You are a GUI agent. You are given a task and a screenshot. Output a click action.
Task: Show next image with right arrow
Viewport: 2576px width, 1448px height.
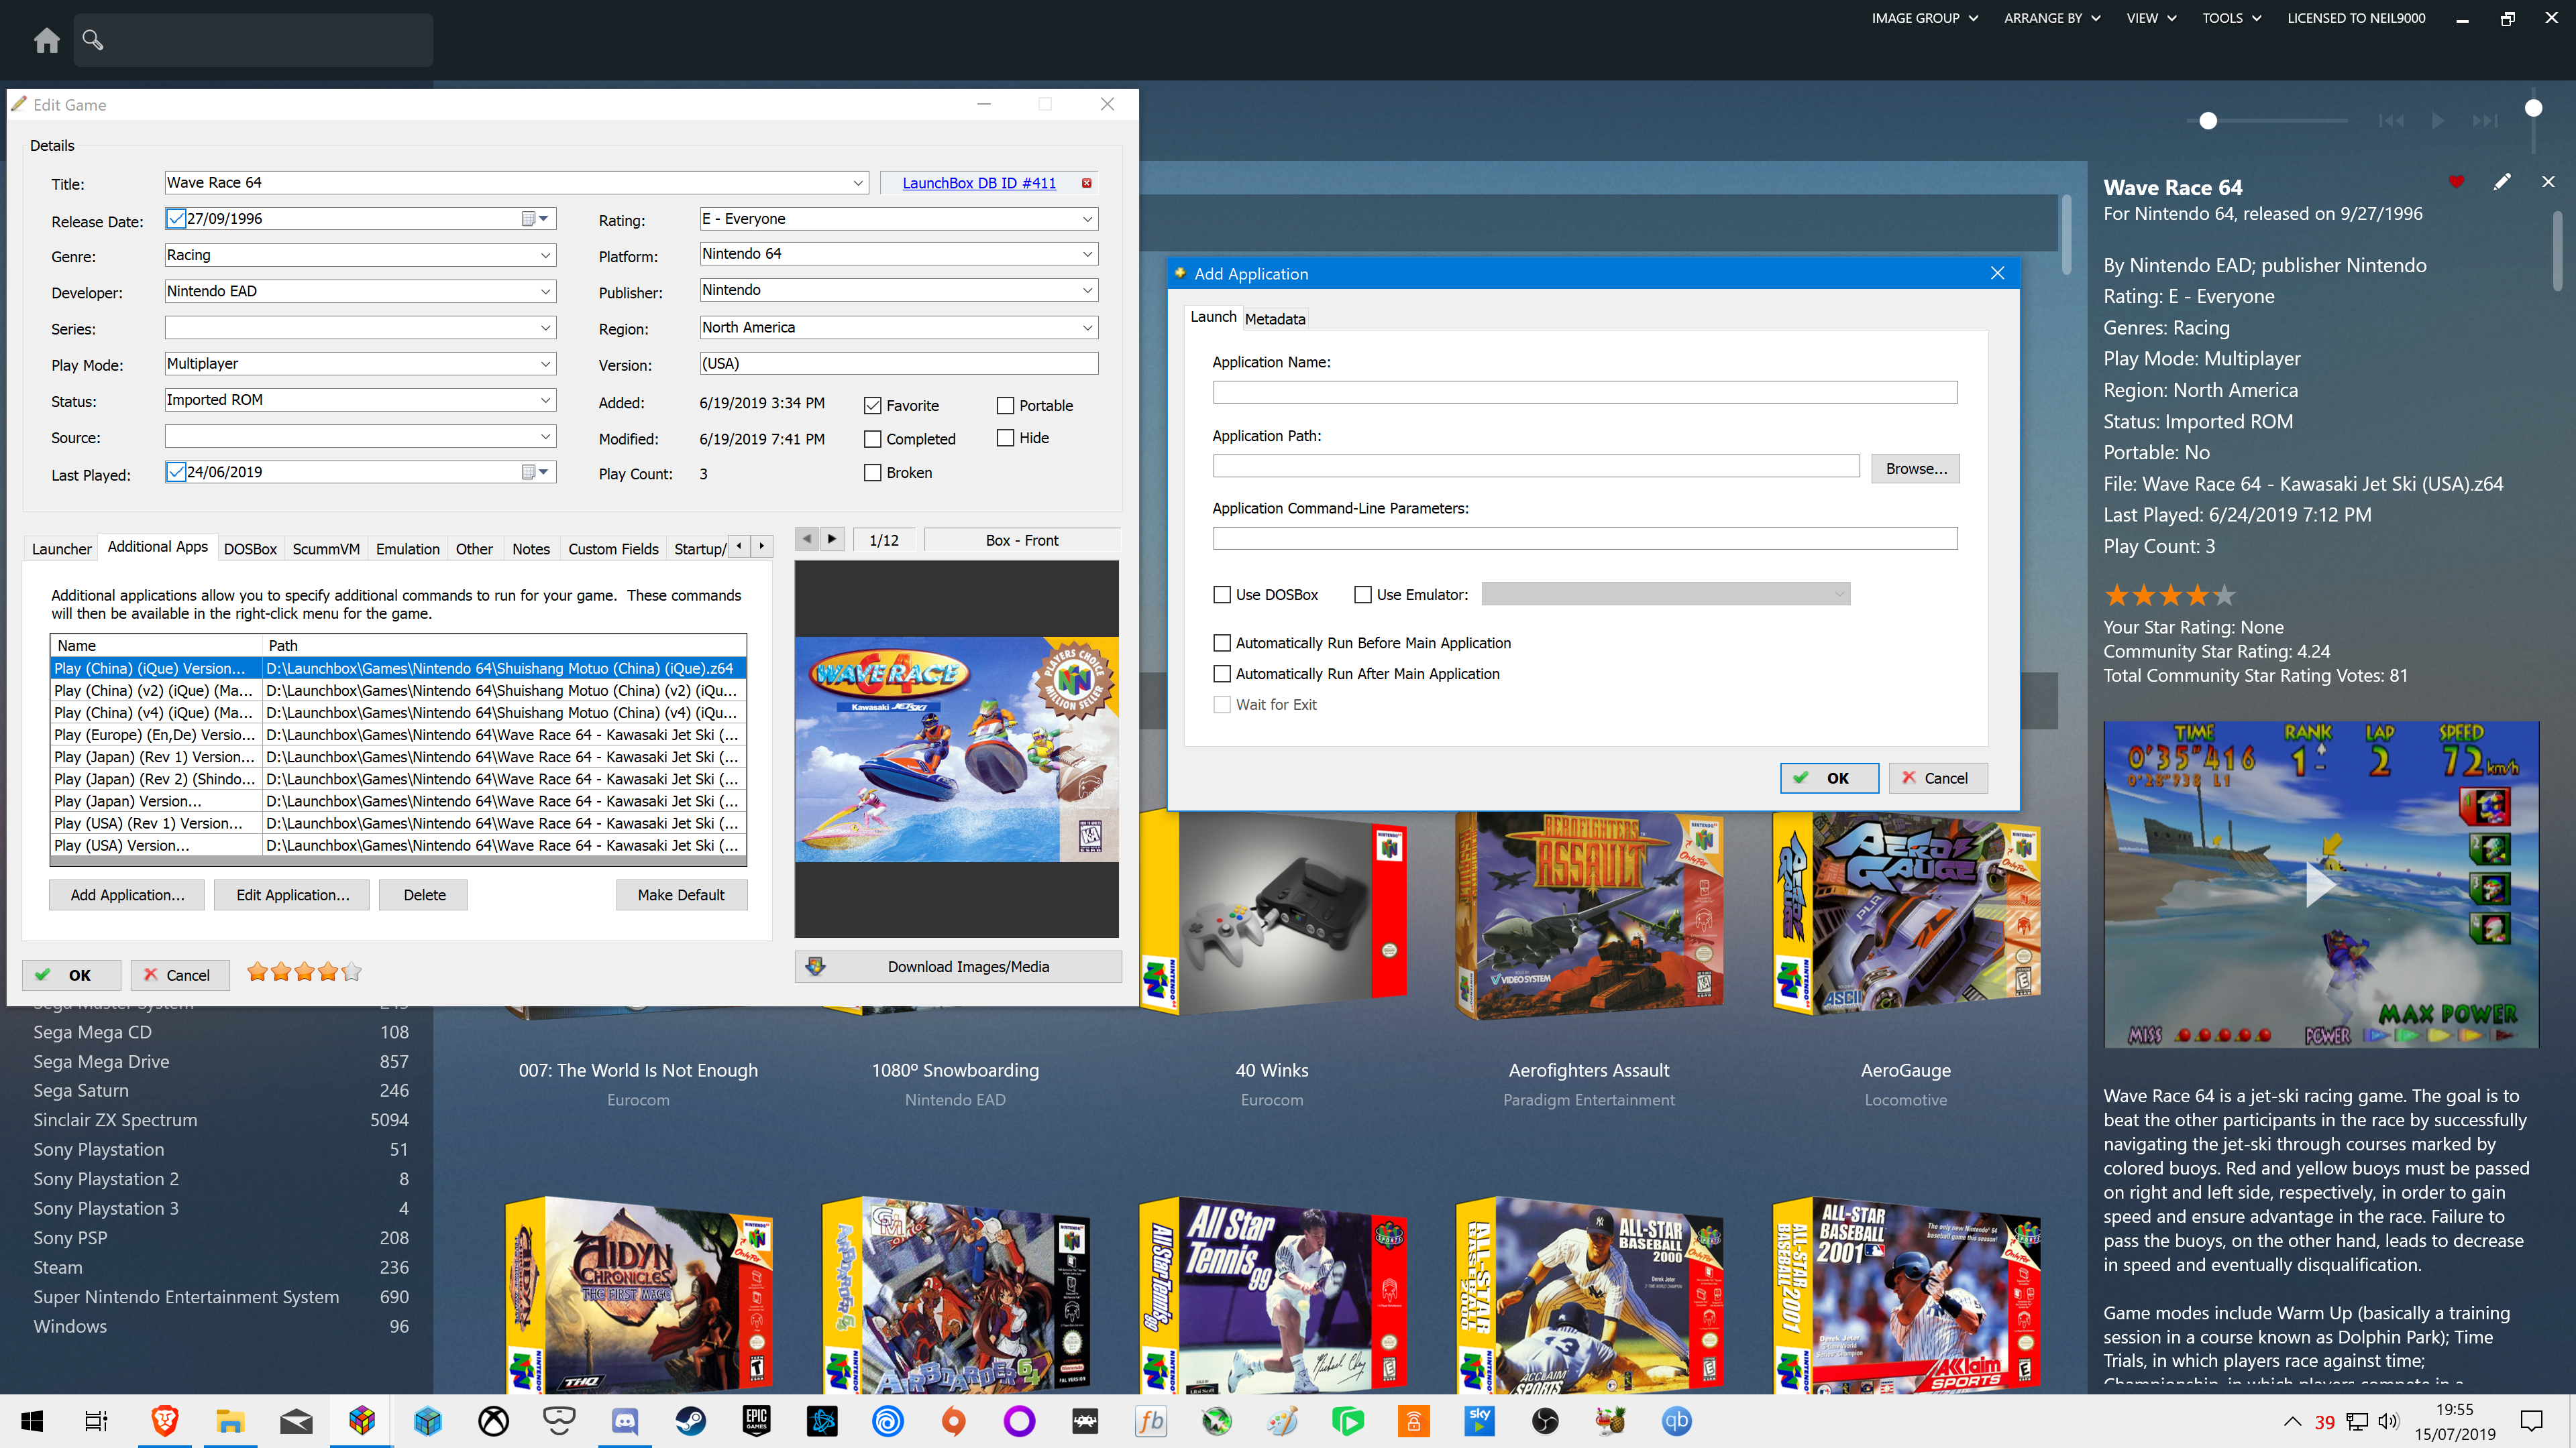(x=832, y=540)
